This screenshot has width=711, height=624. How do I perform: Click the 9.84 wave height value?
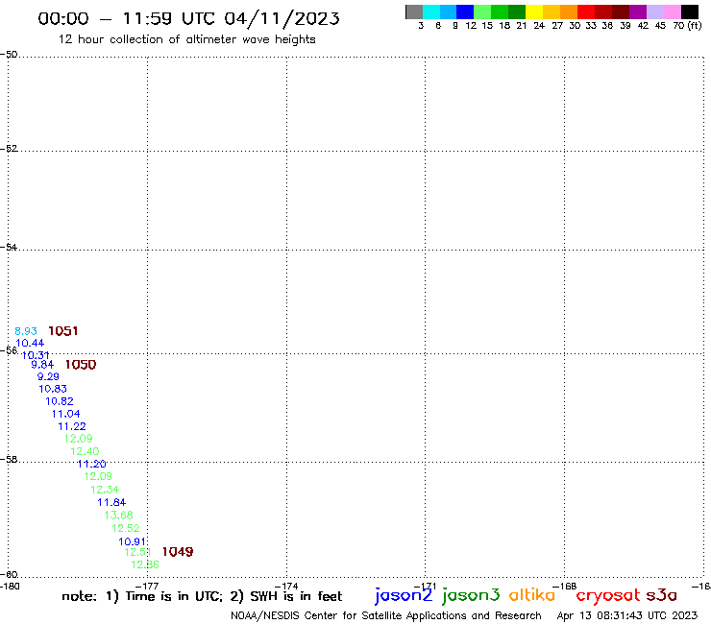(x=42, y=365)
